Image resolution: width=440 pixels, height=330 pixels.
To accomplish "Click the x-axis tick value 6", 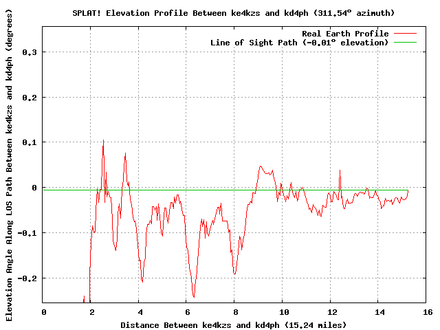I will 188,312.
